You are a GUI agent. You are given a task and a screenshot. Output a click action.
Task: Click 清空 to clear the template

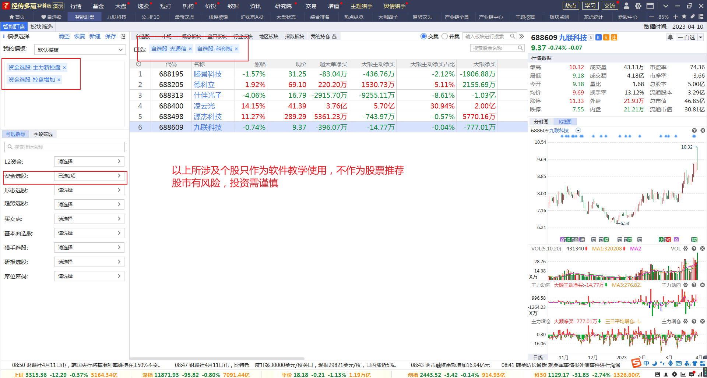(x=64, y=36)
